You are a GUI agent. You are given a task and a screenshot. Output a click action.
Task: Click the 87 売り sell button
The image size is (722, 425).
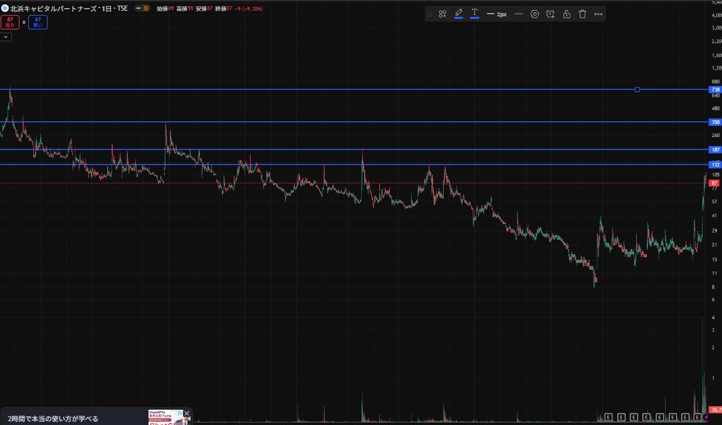tap(9, 22)
